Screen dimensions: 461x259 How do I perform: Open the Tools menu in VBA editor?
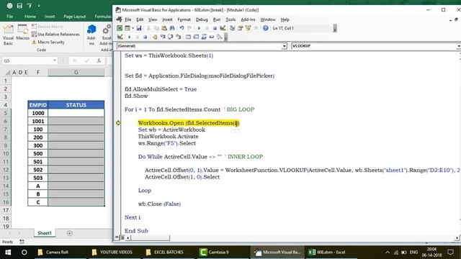pyautogui.click(x=230, y=19)
